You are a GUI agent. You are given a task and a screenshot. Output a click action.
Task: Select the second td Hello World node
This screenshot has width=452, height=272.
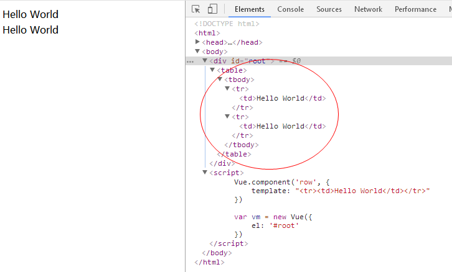283,126
